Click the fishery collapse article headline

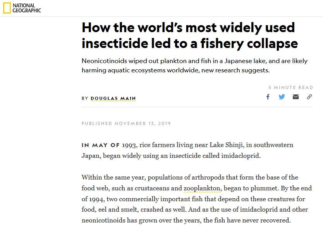coord(189,35)
